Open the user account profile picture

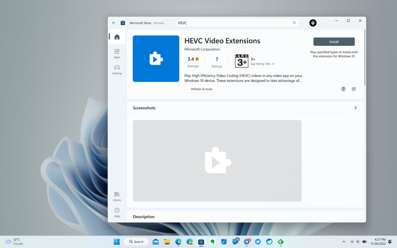[312, 23]
